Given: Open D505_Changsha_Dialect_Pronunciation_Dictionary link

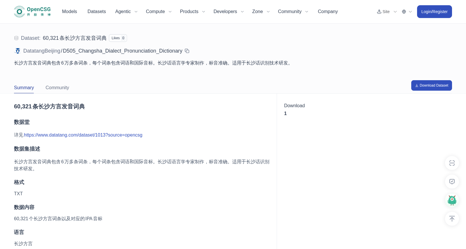Looking at the screenshot, I should pyautogui.click(x=123, y=51).
